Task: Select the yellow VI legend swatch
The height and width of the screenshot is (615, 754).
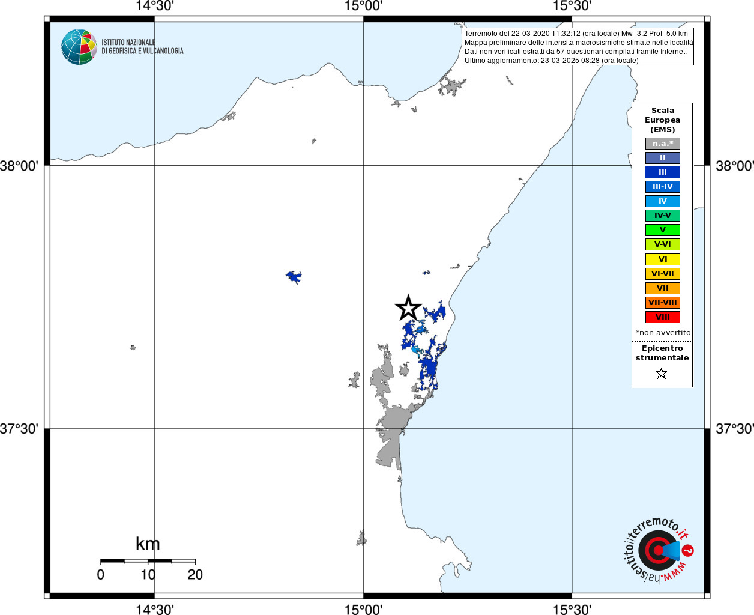Action: pyautogui.click(x=663, y=259)
